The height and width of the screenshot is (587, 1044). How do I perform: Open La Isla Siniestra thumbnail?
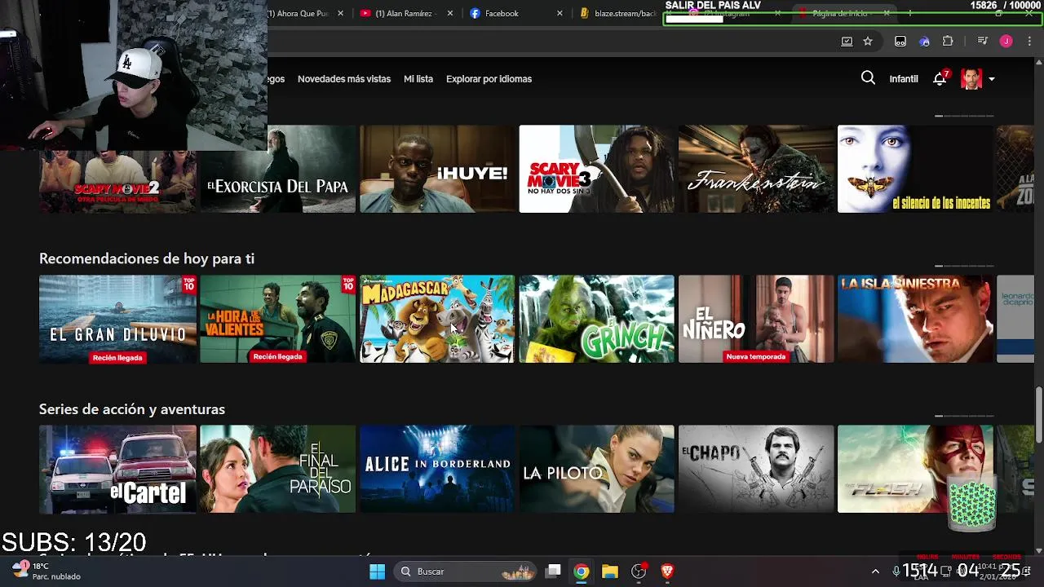tap(915, 319)
